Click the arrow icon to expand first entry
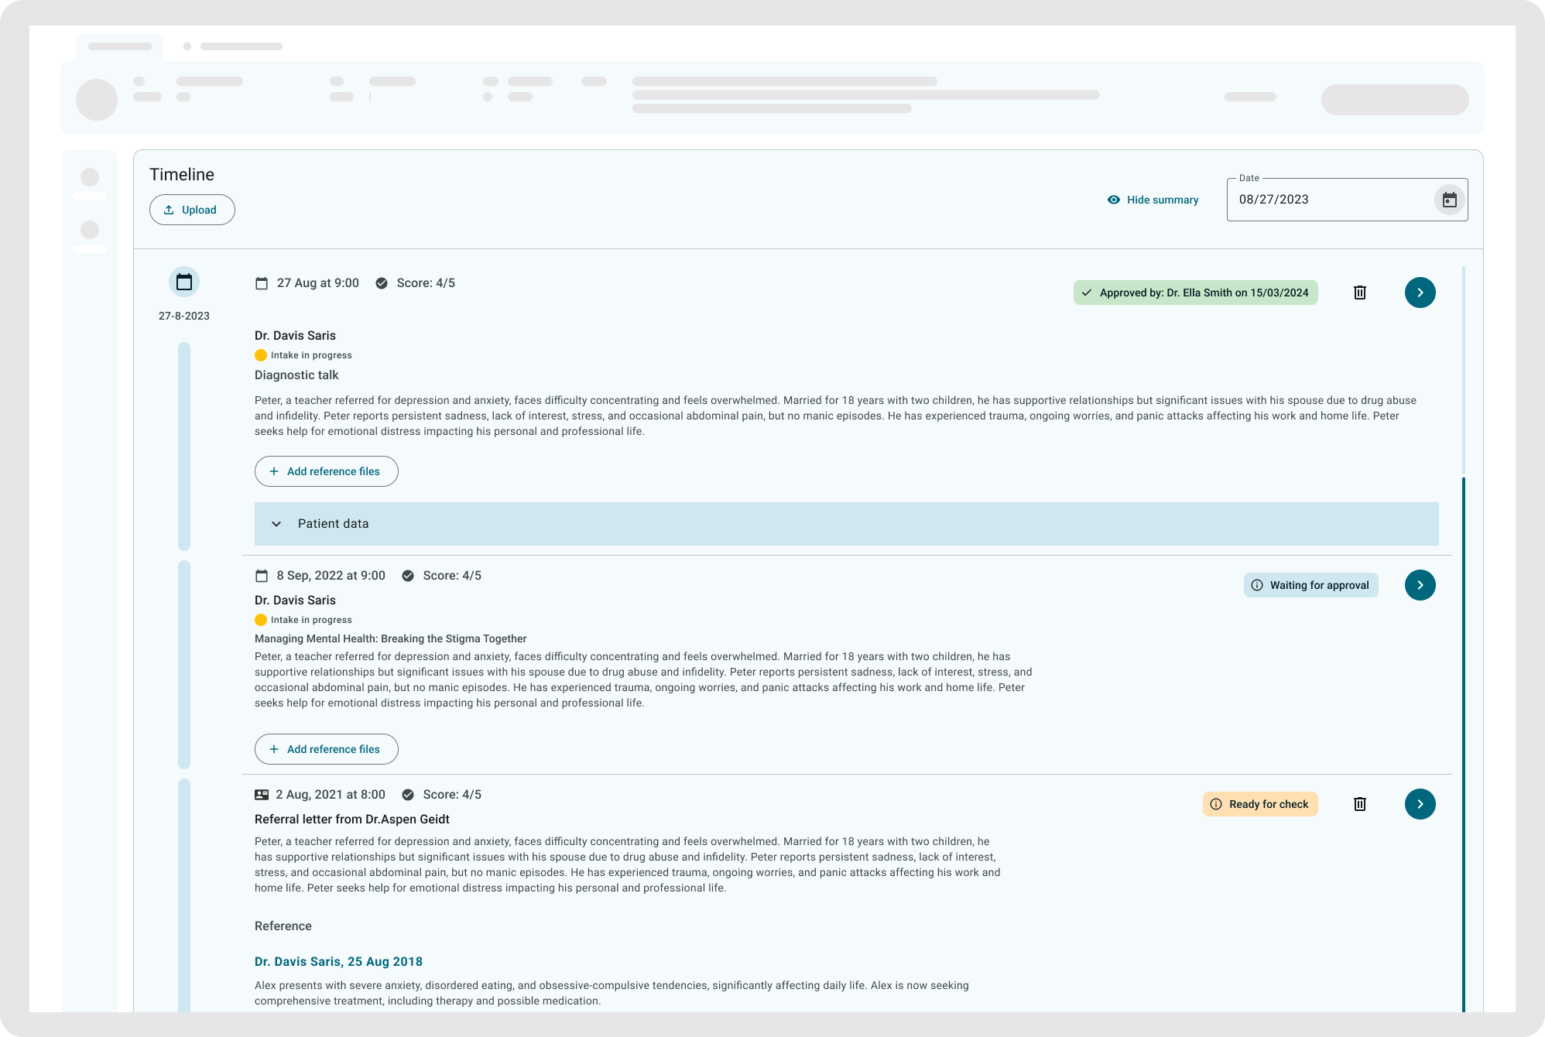Screen dimensions: 1545x1037 pyautogui.click(x=1420, y=292)
